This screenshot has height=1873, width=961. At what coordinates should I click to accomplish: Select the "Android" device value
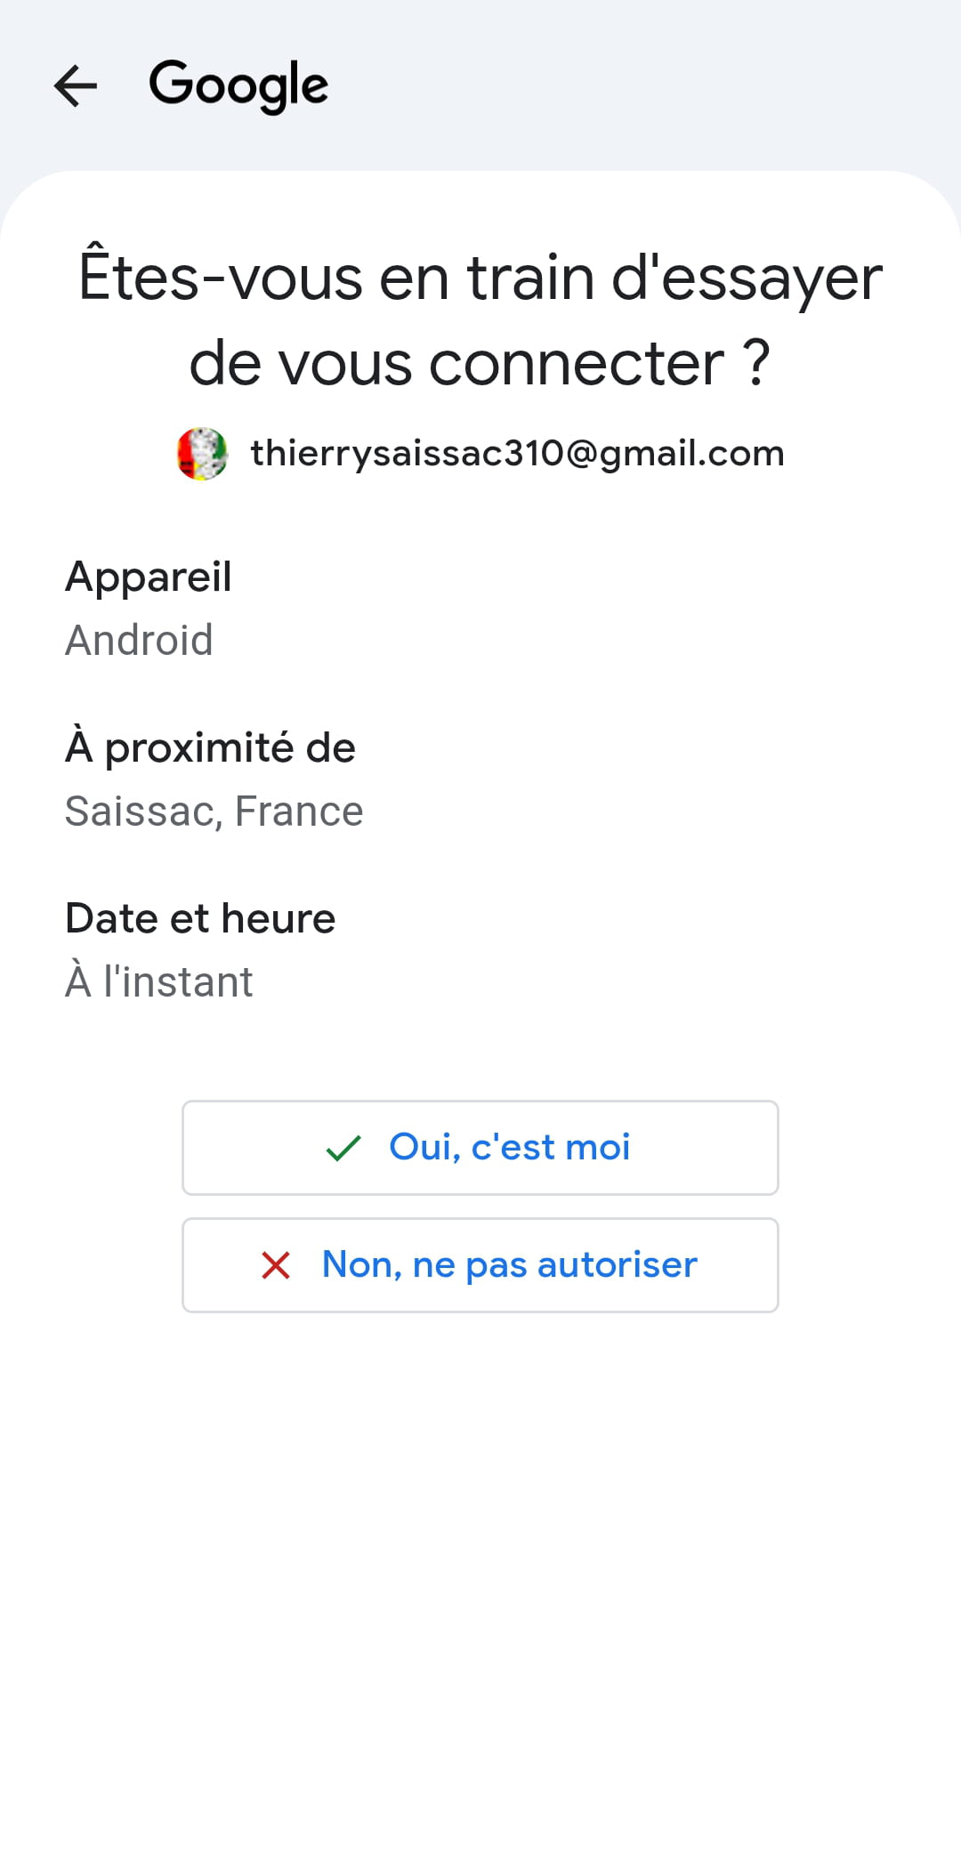pyautogui.click(x=140, y=641)
